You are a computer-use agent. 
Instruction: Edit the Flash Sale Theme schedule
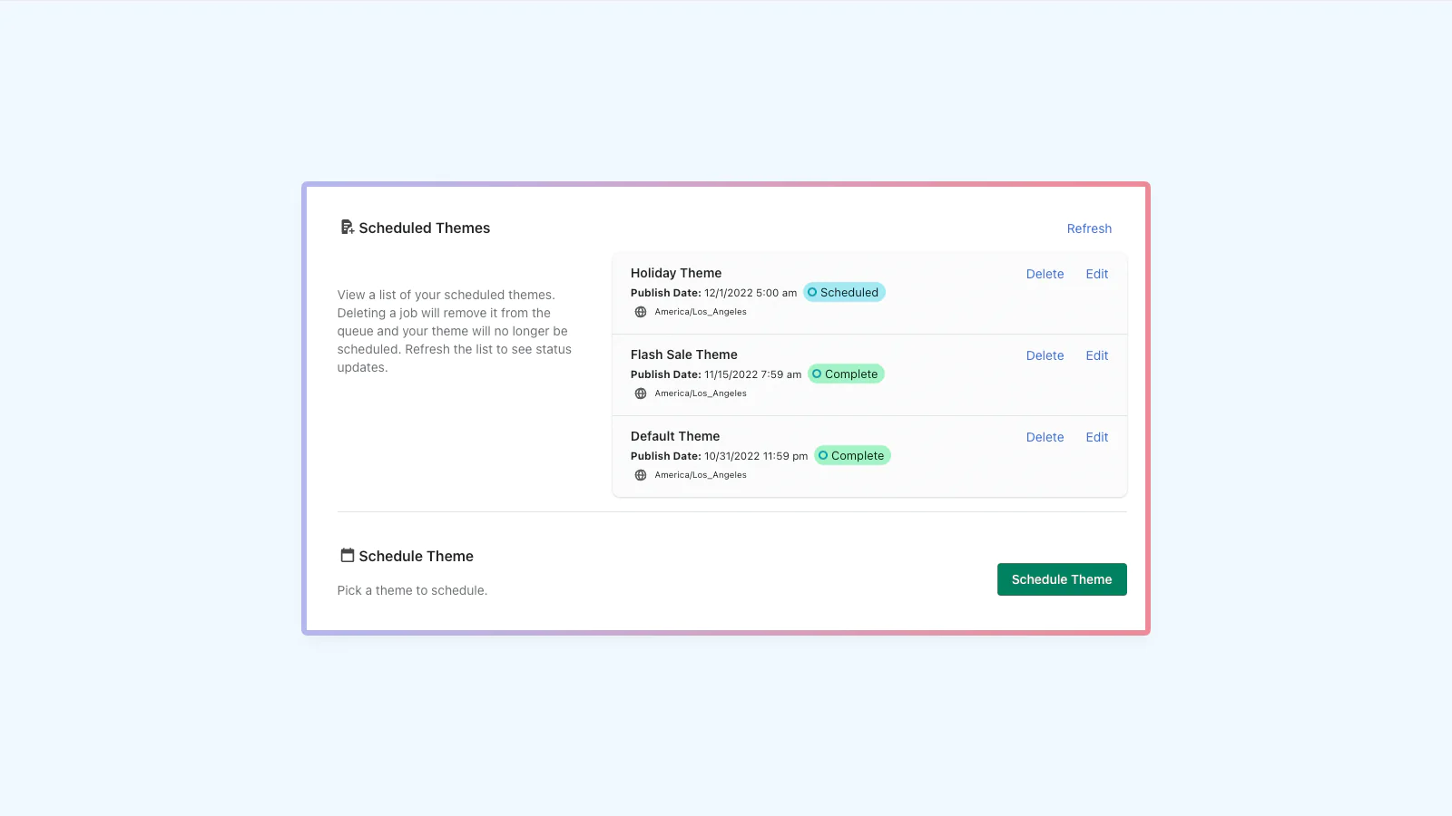pyautogui.click(x=1096, y=355)
